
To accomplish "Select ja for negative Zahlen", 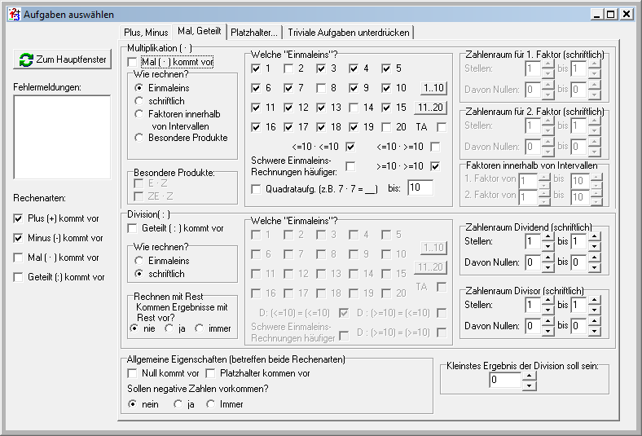I will 178,403.
